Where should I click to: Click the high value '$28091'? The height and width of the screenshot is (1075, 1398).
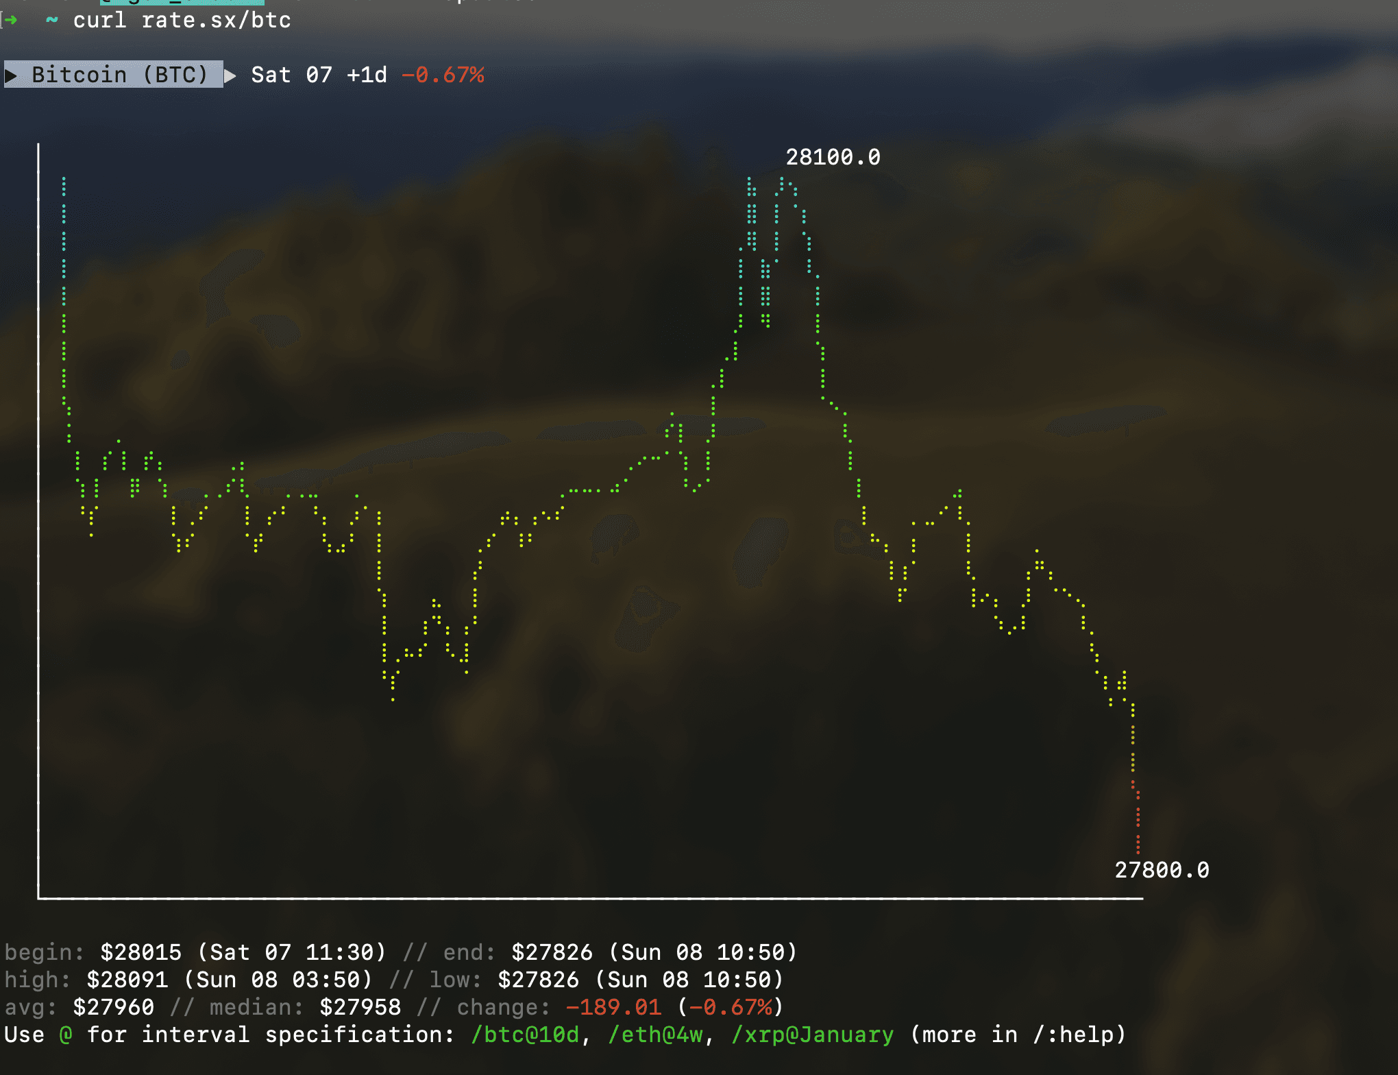127,980
